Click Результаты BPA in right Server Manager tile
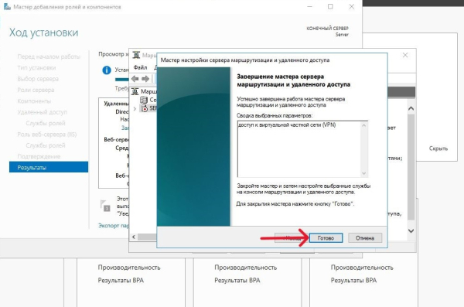Viewport: 464px width, 307px height. tap(353, 281)
